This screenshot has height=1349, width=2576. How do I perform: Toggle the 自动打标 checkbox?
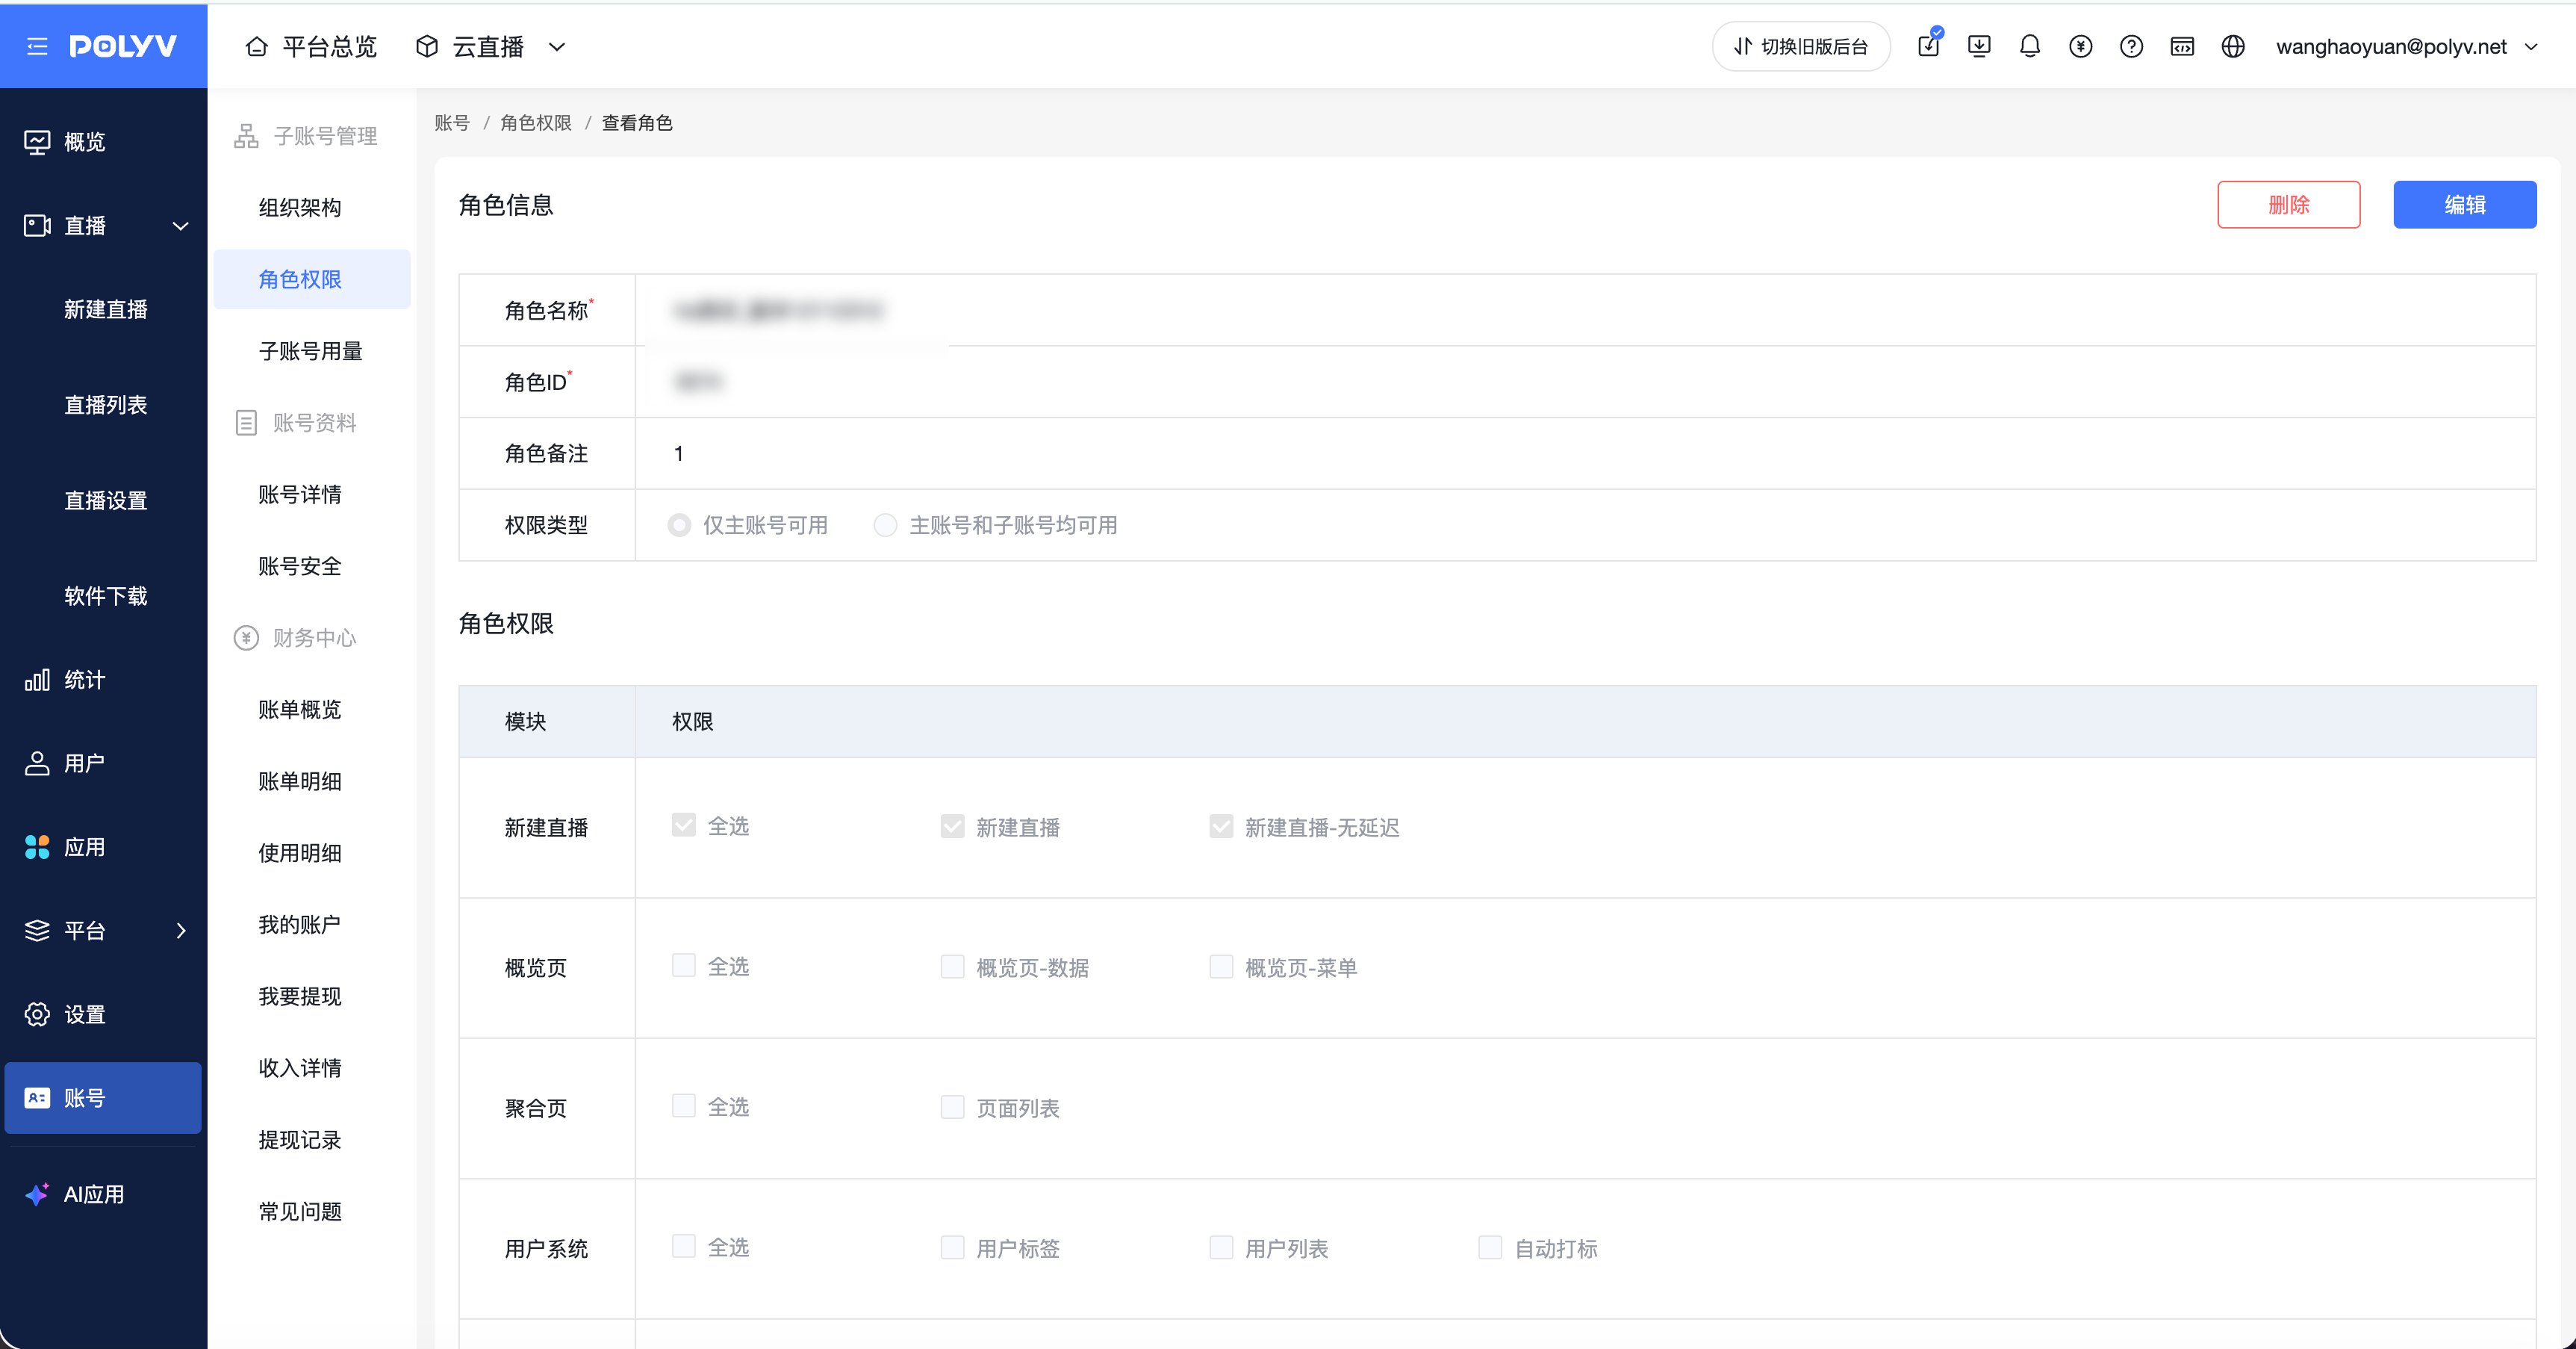[x=1490, y=1247]
